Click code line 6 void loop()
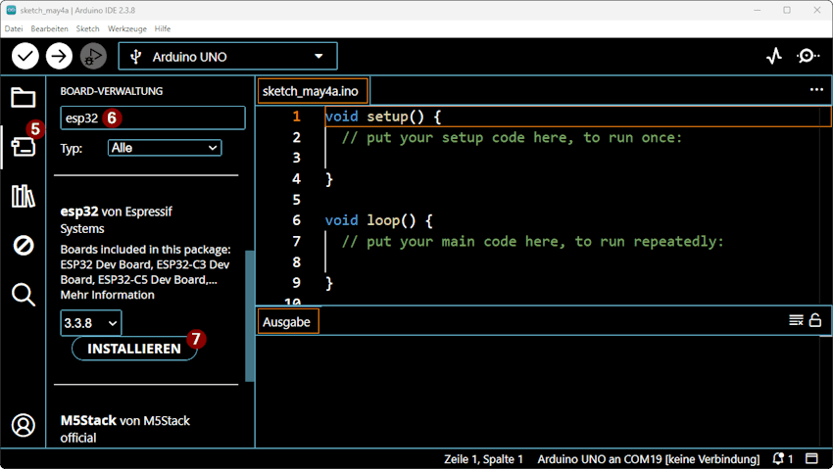This screenshot has width=833, height=469. tap(379, 220)
